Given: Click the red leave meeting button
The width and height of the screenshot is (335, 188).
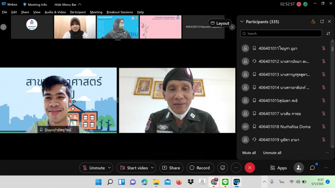Looking at the screenshot, I should (249, 168).
